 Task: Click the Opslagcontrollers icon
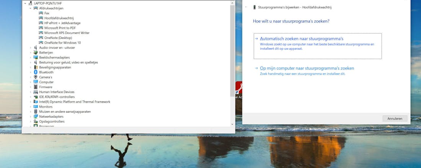coord(36,121)
